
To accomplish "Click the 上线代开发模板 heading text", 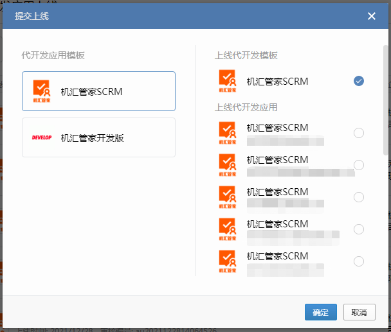I will [246, 55].
